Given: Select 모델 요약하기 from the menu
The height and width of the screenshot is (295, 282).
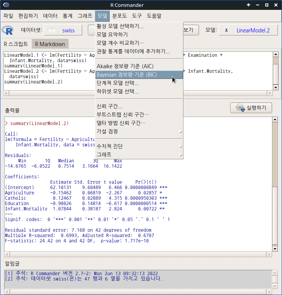Looking at the screenshot, I should pos(139,34).
